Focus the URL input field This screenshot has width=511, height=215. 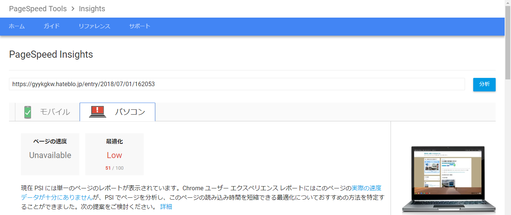click(x=237, y=84)
